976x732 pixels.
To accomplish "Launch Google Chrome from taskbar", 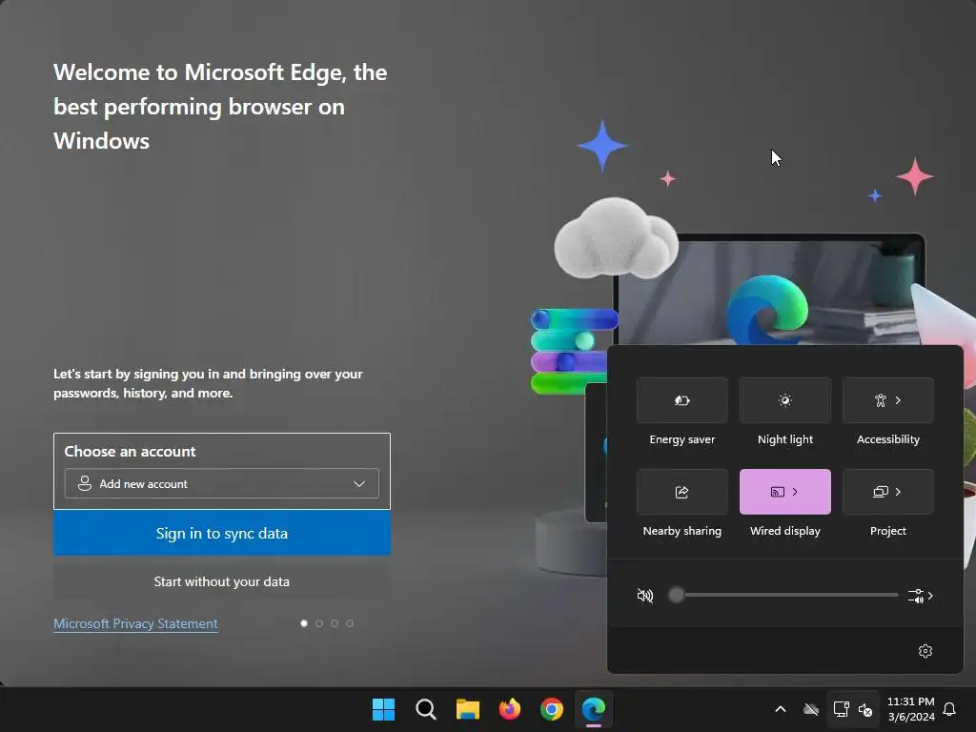I will point(552,709).
